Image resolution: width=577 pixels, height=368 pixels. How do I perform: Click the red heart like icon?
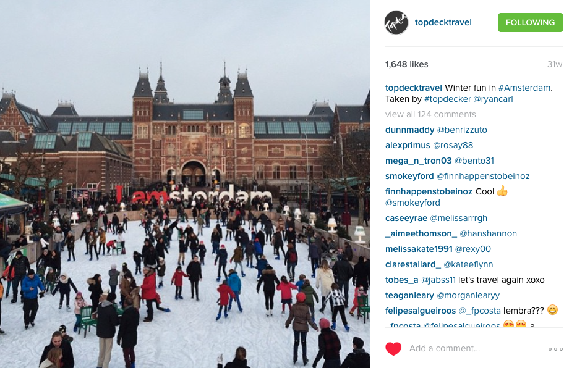pos(393,348)
